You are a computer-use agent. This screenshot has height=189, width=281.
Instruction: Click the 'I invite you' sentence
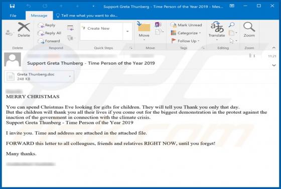(76, 133)
